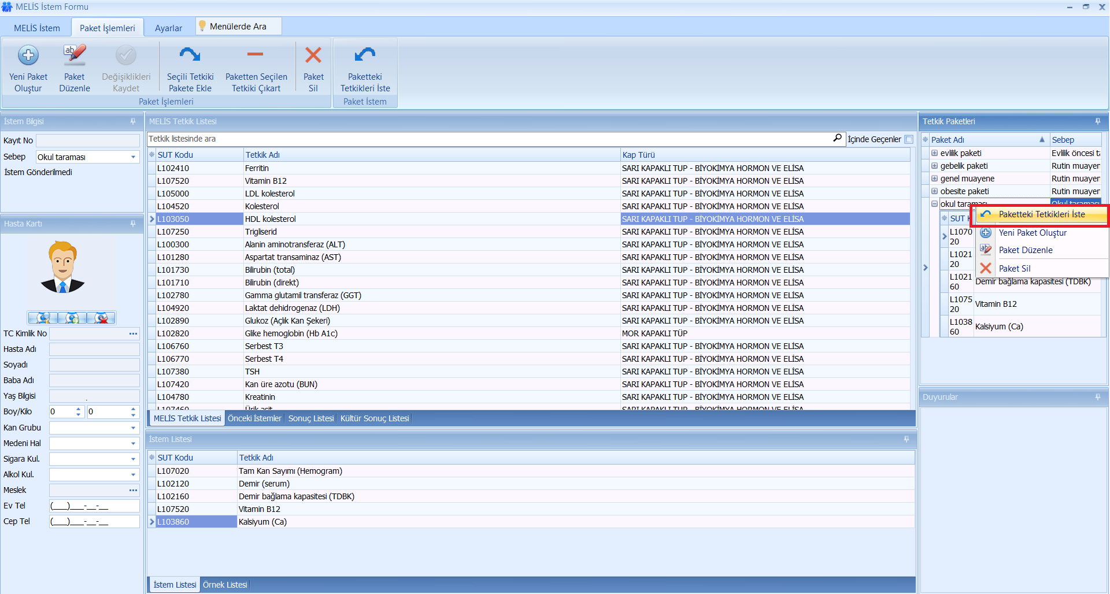Click the patient photo delete icon with red X

pyautogui.click(x=101, y=318)
